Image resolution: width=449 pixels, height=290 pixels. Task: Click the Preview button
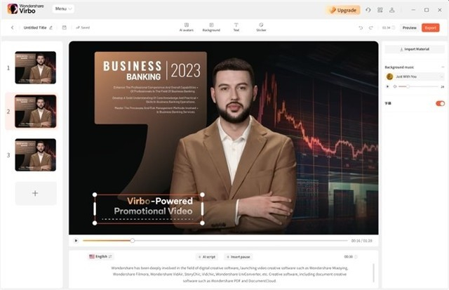[410, 28]
